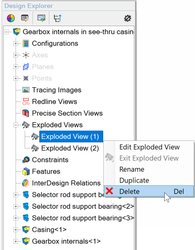
Task: Select Selector rod support bearing<2> item
Action: 83,207
